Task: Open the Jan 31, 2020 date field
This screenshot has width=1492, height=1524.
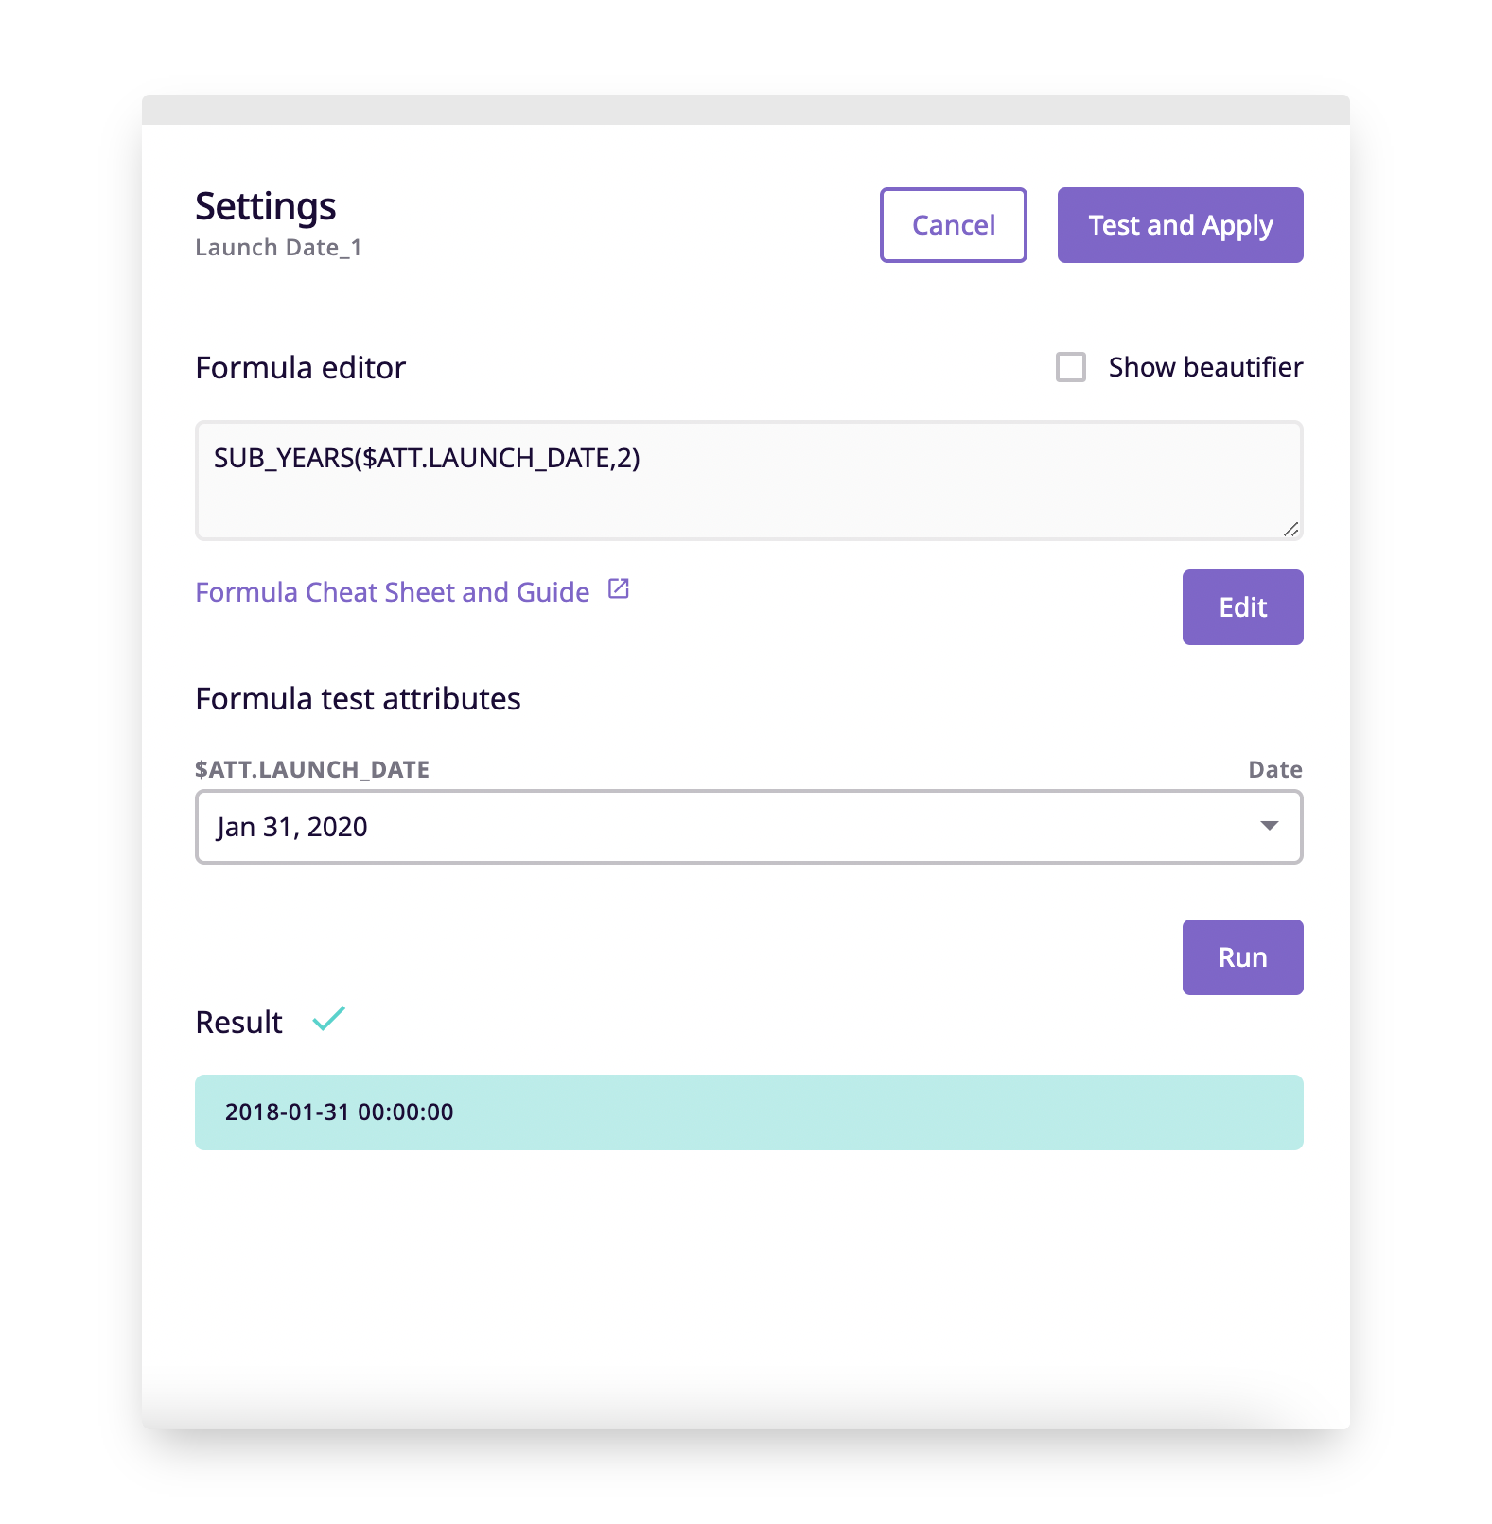Action: (749, 827)
